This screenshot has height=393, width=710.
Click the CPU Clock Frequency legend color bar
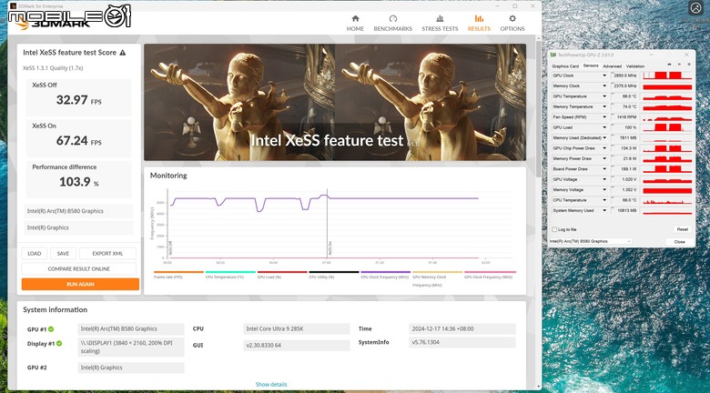point(385,272)
